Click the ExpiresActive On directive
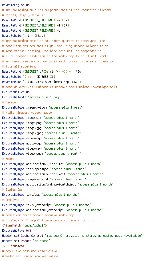The height and width of the screenshot is (261, 145). [x=16, y=92]
